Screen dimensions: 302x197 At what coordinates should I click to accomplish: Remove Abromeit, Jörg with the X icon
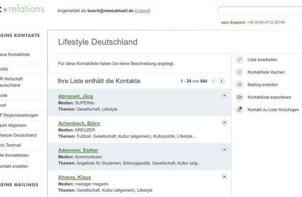224,96
